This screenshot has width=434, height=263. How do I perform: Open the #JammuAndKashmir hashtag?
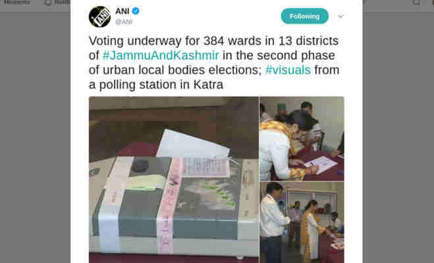[x=161, y=55]
